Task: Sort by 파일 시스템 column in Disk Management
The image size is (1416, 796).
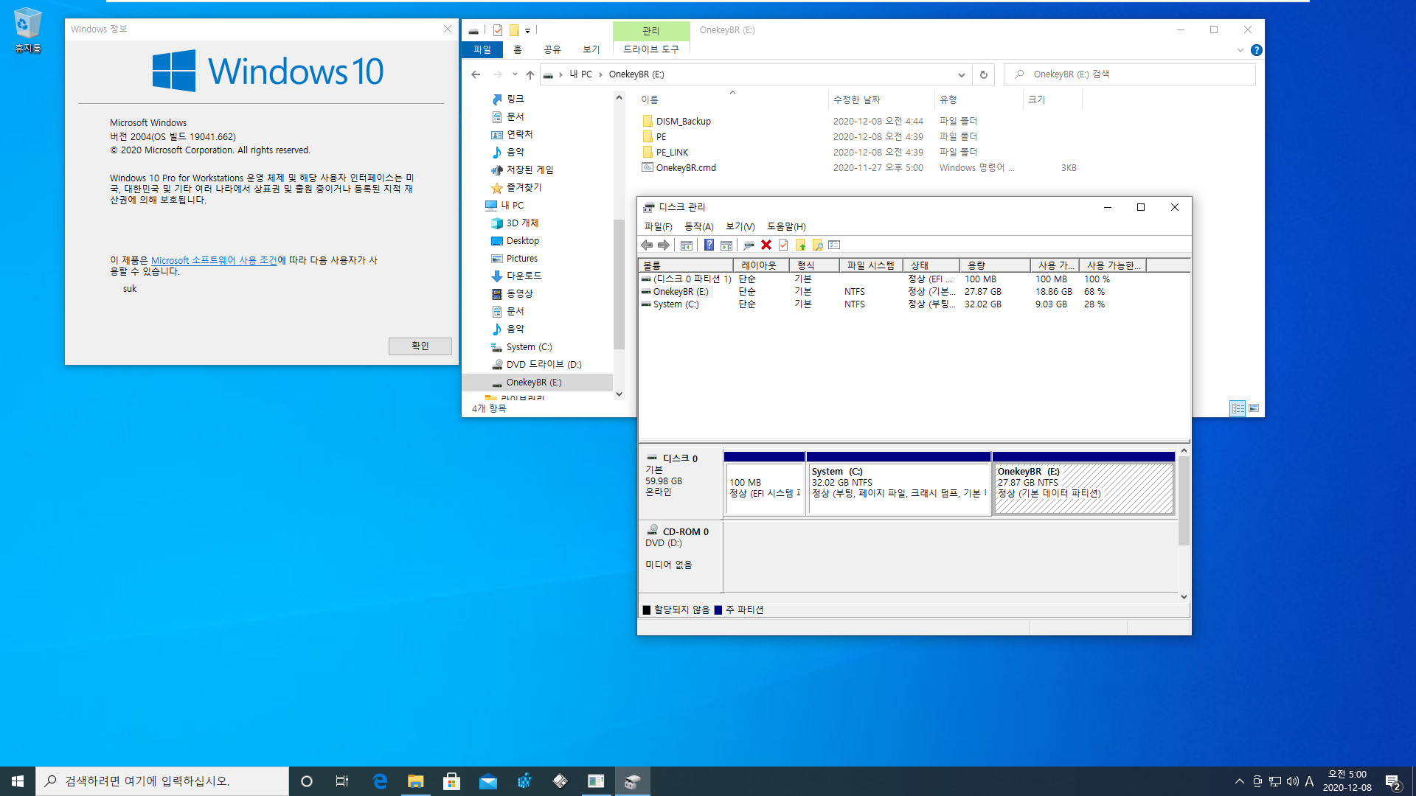Action: (871, 265)
